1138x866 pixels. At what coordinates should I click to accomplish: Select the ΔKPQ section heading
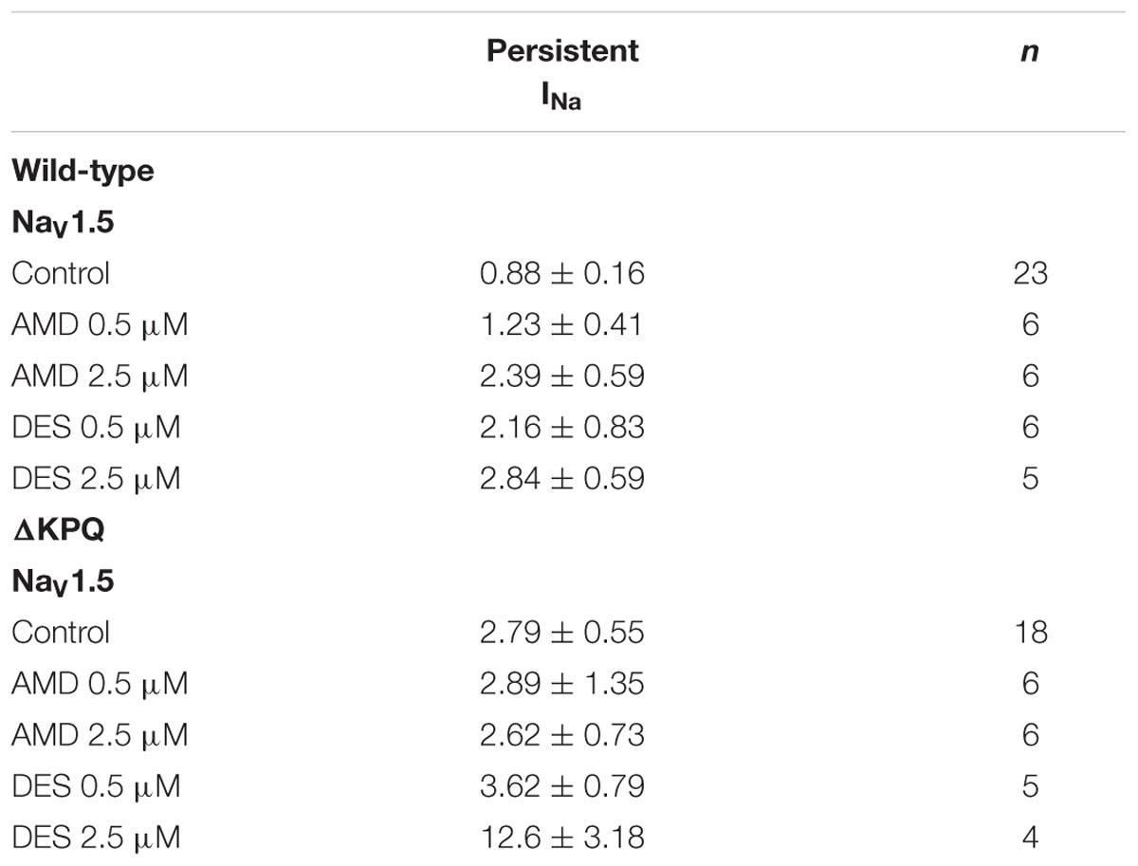coord(58,530)
